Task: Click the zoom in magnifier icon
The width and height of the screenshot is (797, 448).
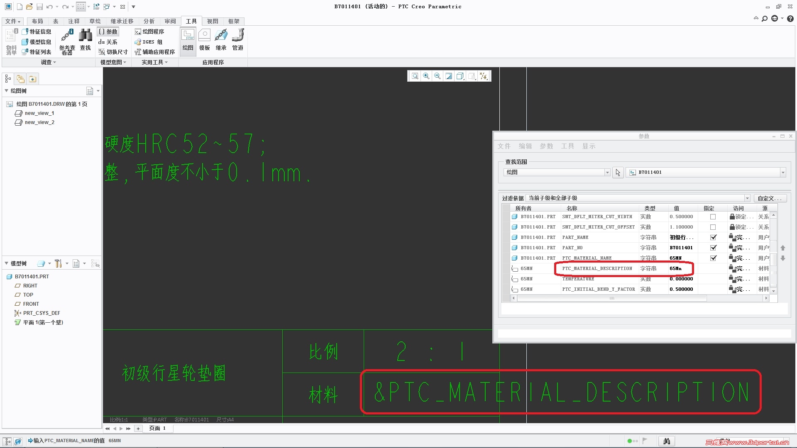Action: pyautogui.click(x=426, y=76)
